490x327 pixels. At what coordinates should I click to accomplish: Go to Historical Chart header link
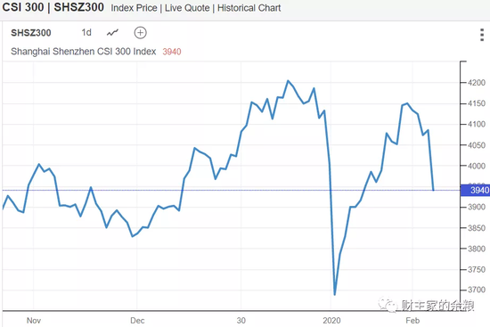click(249, 8)
